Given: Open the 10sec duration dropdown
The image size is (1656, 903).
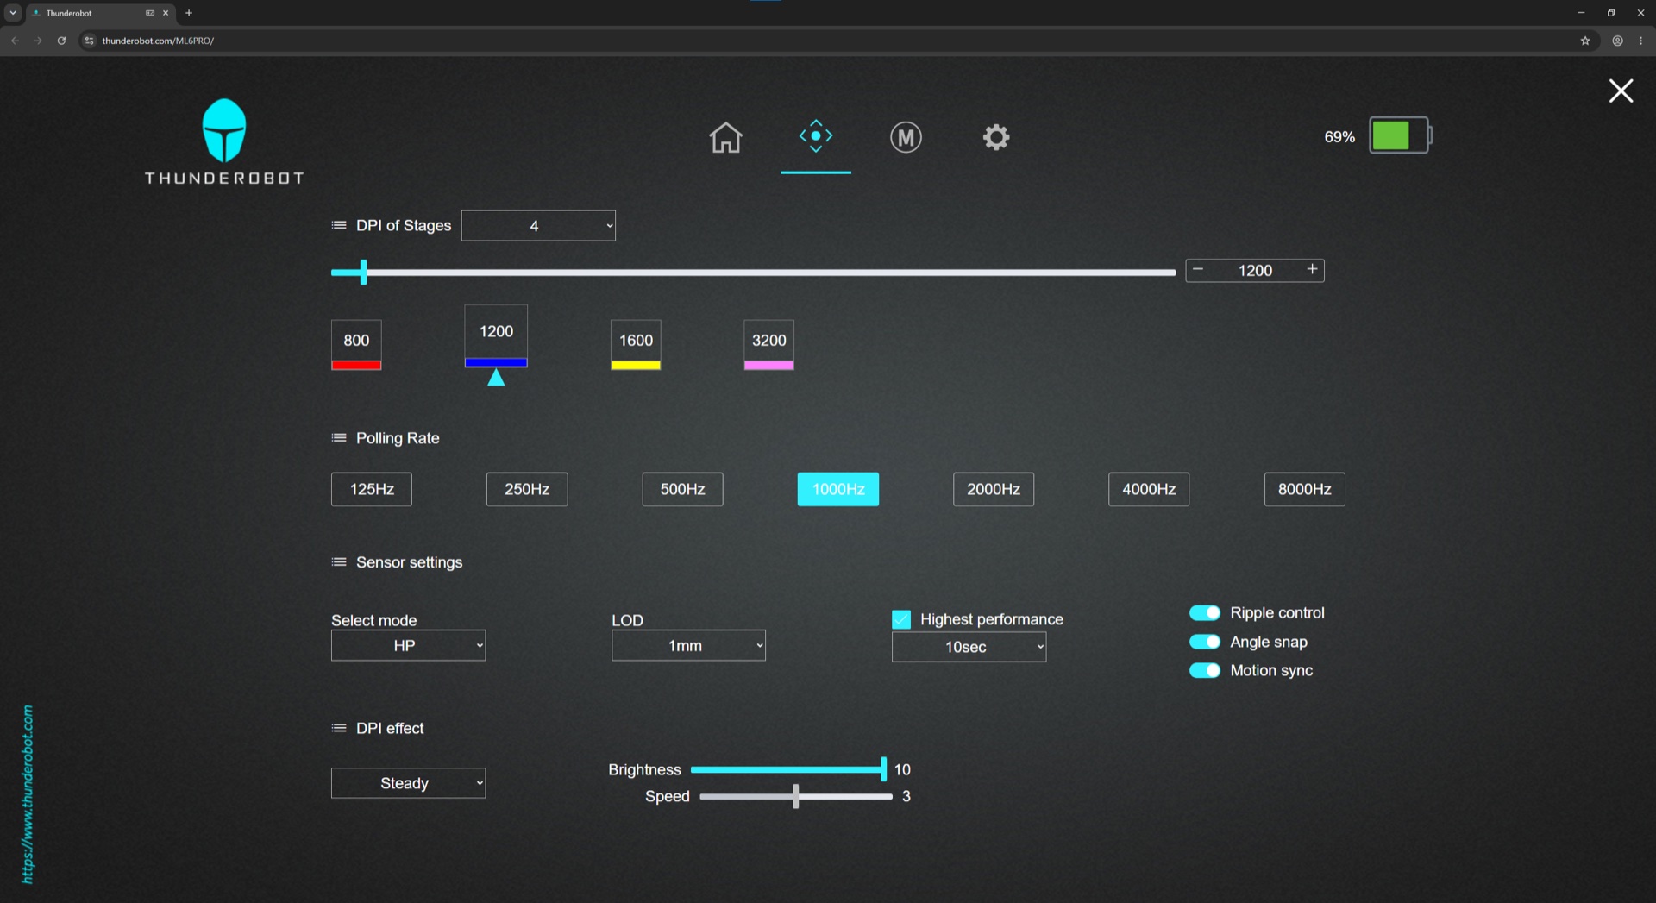Looking at the screenshot, I should pos(969,647).
